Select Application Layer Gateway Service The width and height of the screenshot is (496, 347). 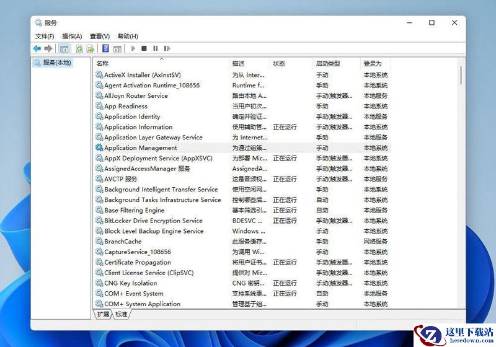point(242,138)
